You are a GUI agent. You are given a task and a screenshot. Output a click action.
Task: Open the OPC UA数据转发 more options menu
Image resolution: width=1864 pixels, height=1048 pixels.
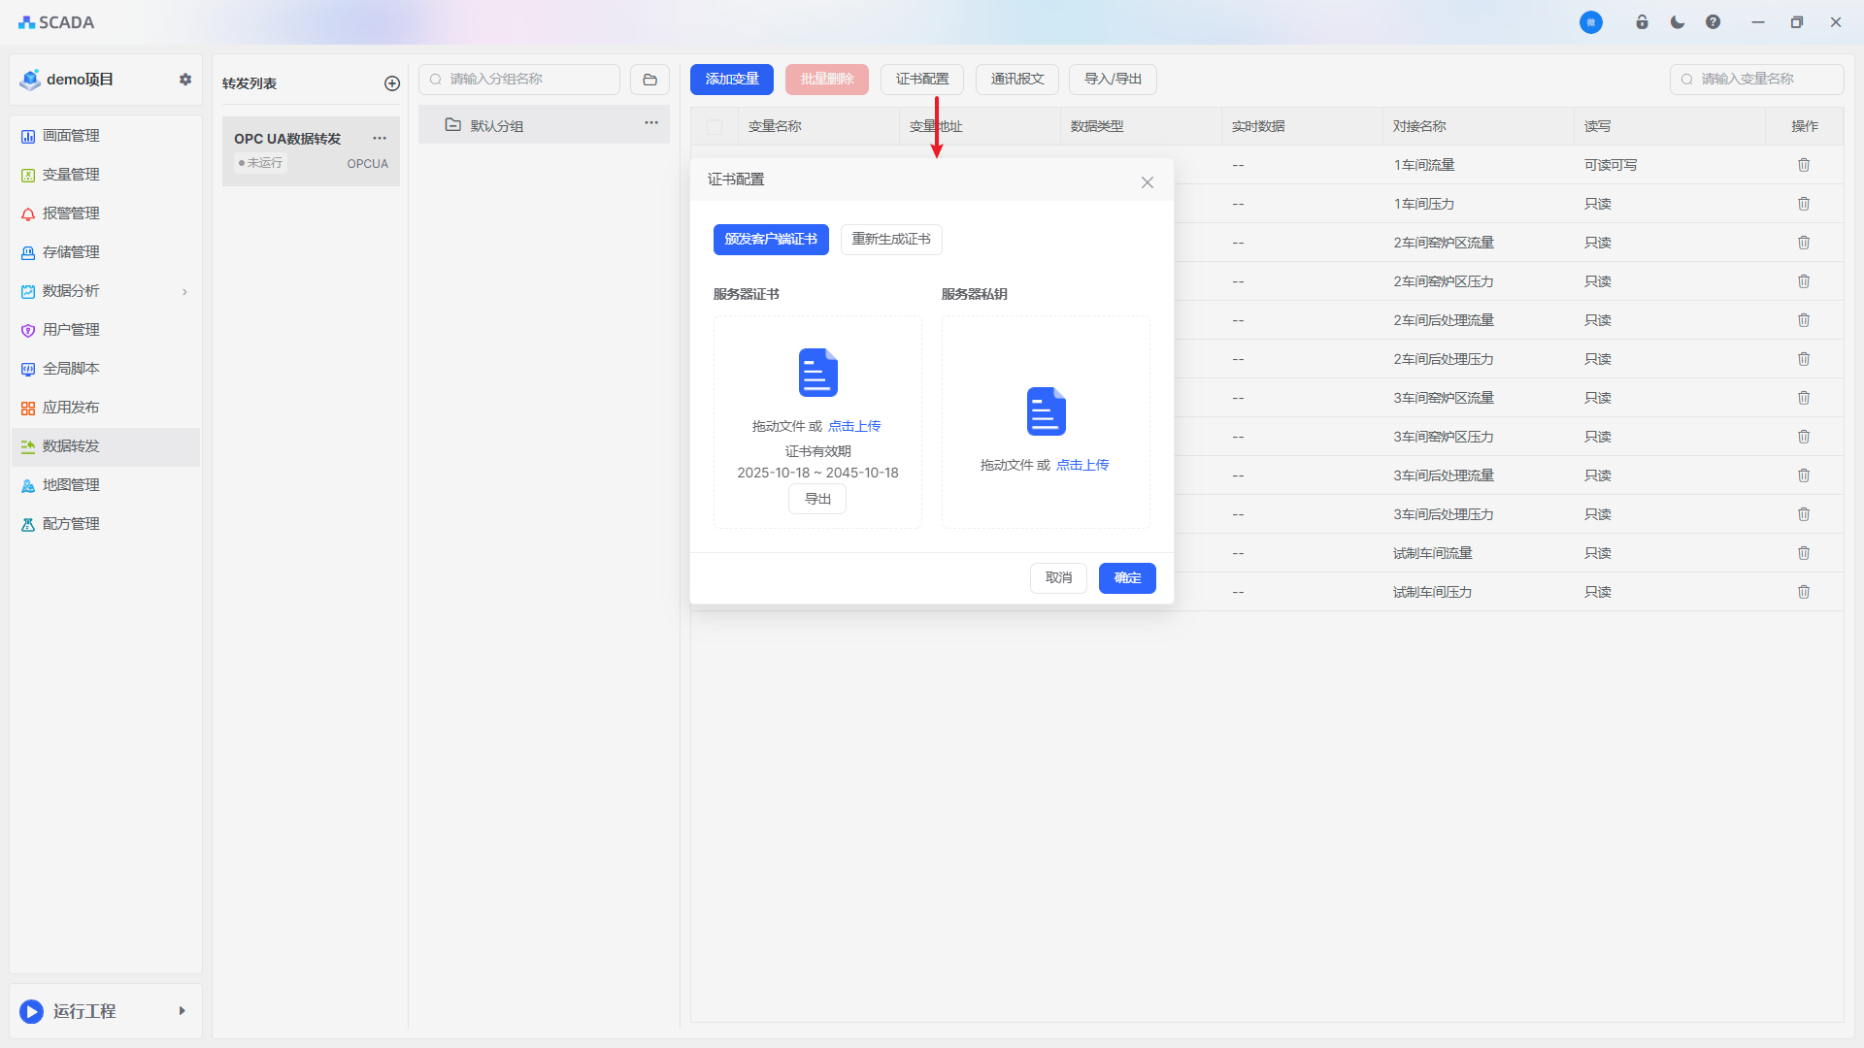pos(380,138)
